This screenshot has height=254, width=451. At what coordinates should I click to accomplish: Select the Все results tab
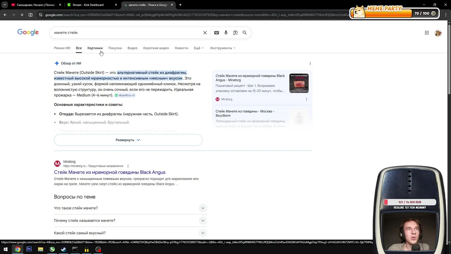click(x=79, y=48)
